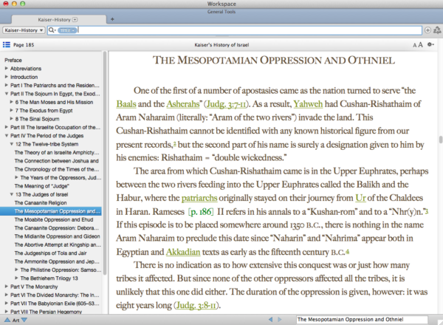Expand Part VII The Babylonian Exile
Screen dimensions: 443x325
pos(6,304)
